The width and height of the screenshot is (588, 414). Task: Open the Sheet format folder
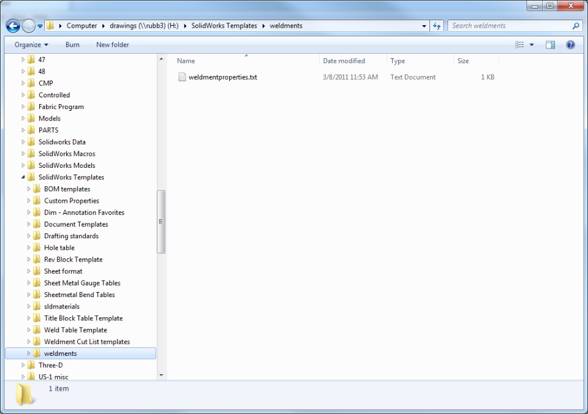pyautogui.click(x=63, y=271)
